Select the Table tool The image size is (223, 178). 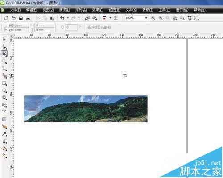(4, 119)
